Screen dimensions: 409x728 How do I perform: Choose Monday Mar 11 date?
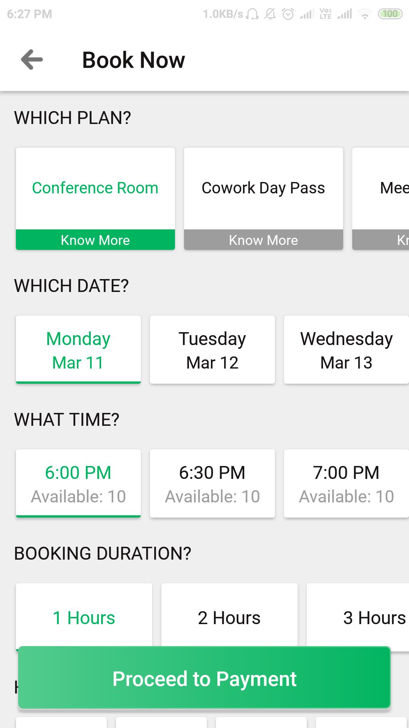[78, 350]
